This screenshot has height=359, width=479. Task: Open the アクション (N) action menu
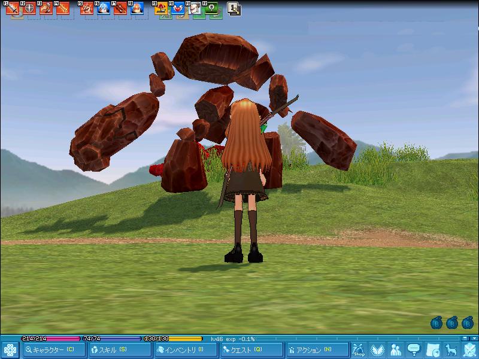[317, 349]
